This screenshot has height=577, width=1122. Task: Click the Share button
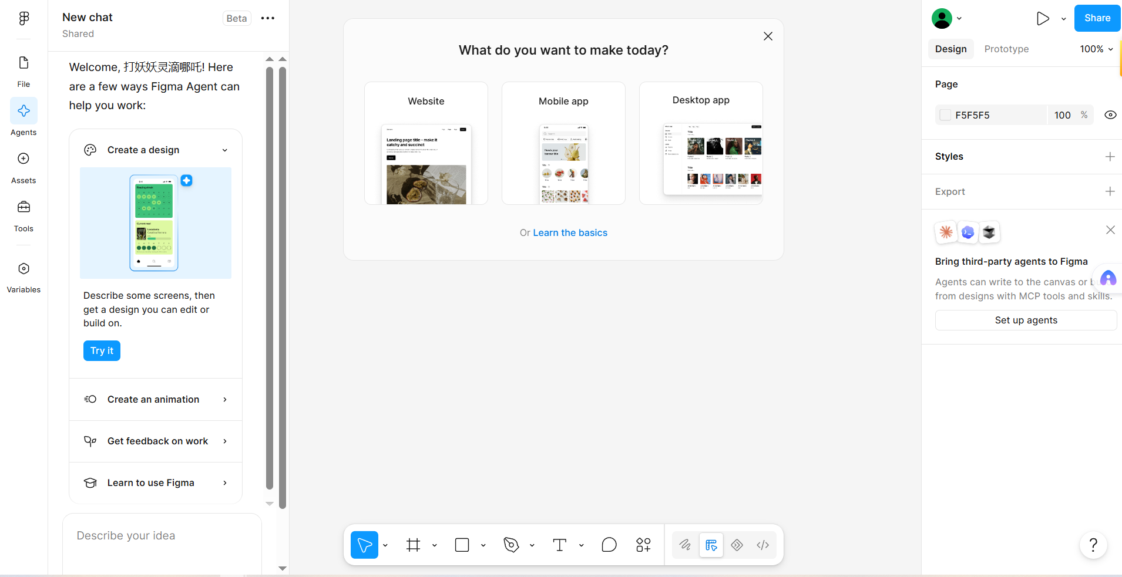pos(1097,18)
